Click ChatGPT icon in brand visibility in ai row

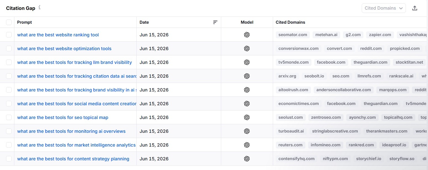click(x=247, y=90)
